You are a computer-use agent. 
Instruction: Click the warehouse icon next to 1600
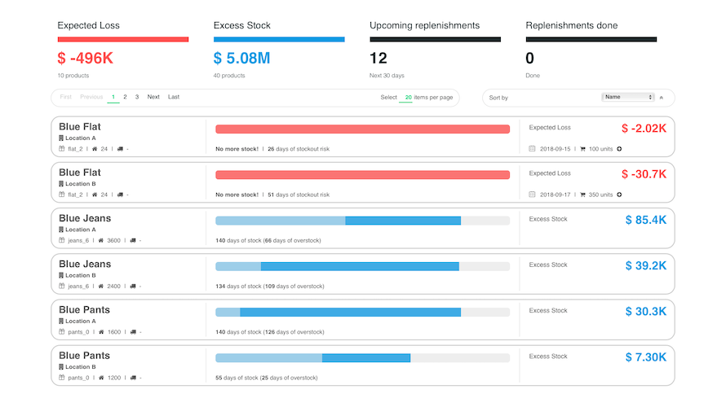101,331
